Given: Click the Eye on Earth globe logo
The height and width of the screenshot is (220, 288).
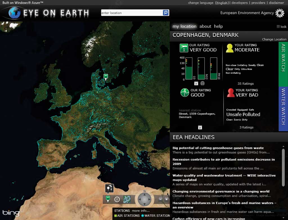Looking at the screenshot, I should coord(15,13).
